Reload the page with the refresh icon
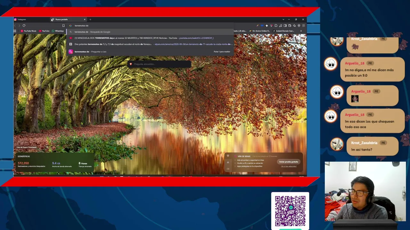The width and height of the screenshot is (410, 230). click(x=24, y=26)
